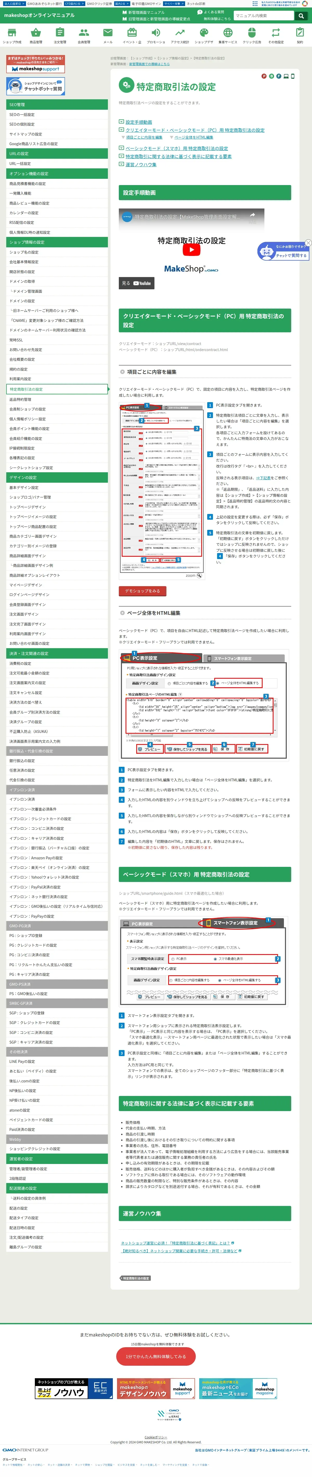Jump to 項目ごとに内容を編集 sub-link
Viewport: 312px width, 1477px height.
pos(144,138)
